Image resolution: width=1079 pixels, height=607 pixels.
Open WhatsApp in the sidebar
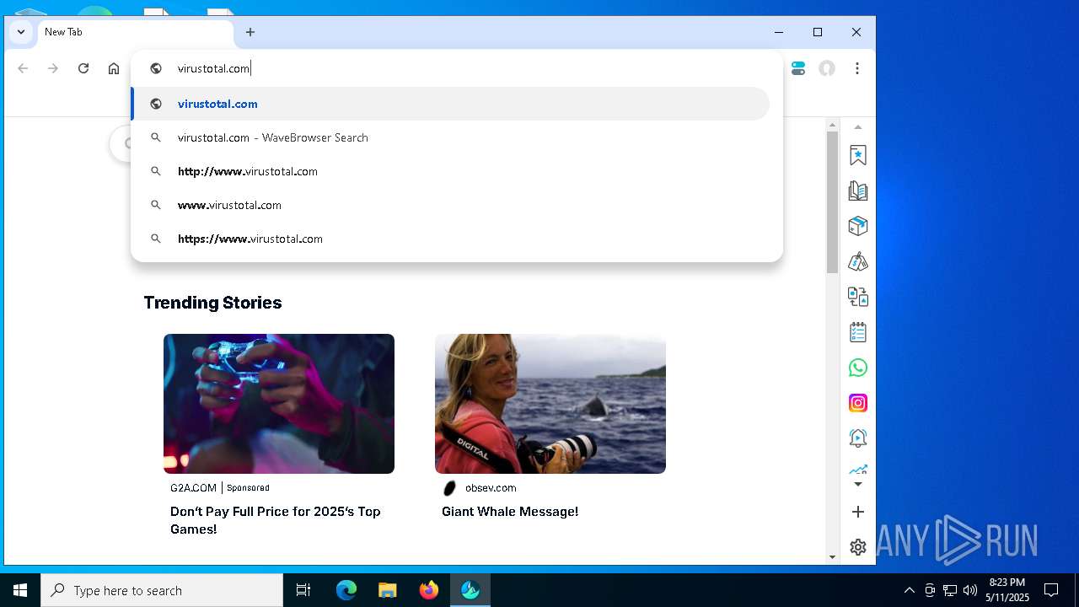pos(858,368)
